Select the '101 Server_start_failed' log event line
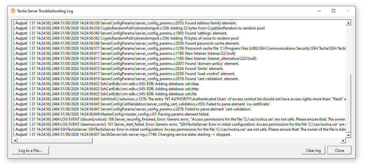366x168 pixels. (179, 124)
